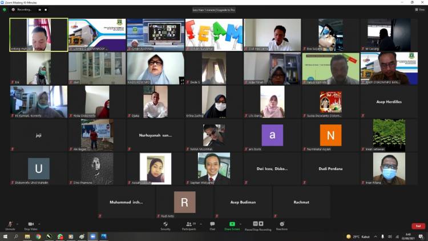
Task: Open the notification center icon
Action: click(x=421, y=236)
